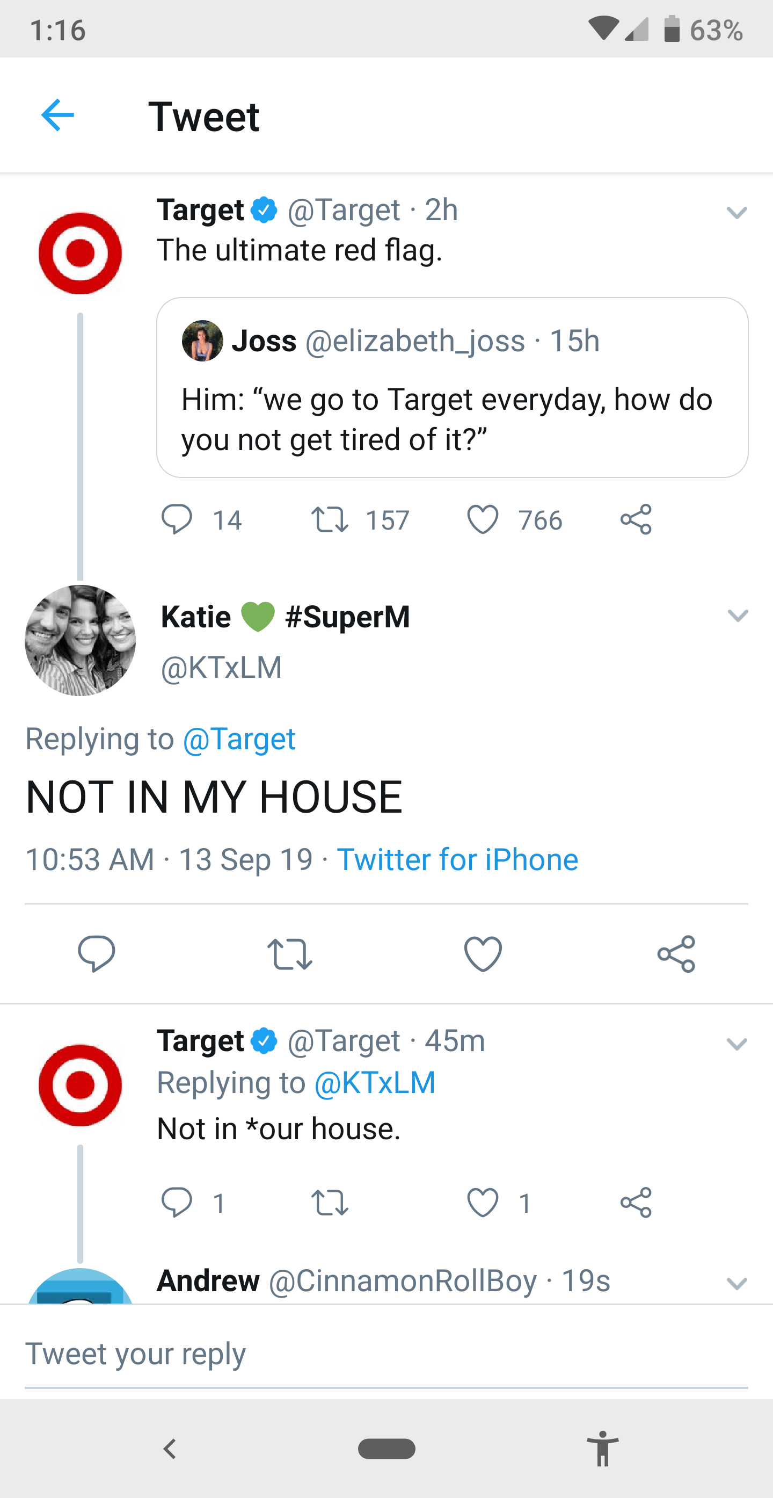This screenshot has height=1498, width=773.
Task: View Katie's profile picture
Action: pyautogui.click(x=80, y=640)
